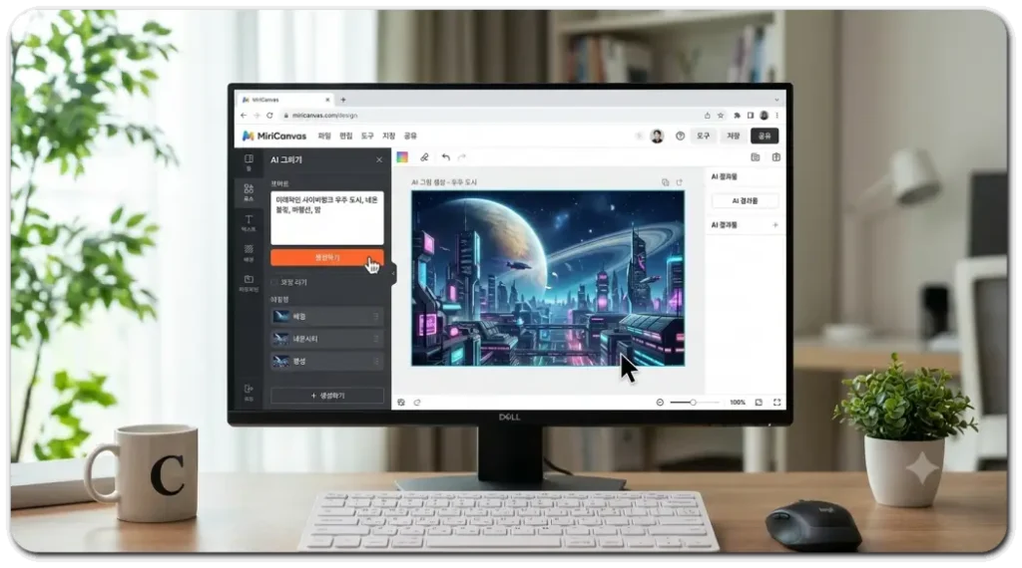Open the Elements panel in the sidebar

[x=249, y=192]
